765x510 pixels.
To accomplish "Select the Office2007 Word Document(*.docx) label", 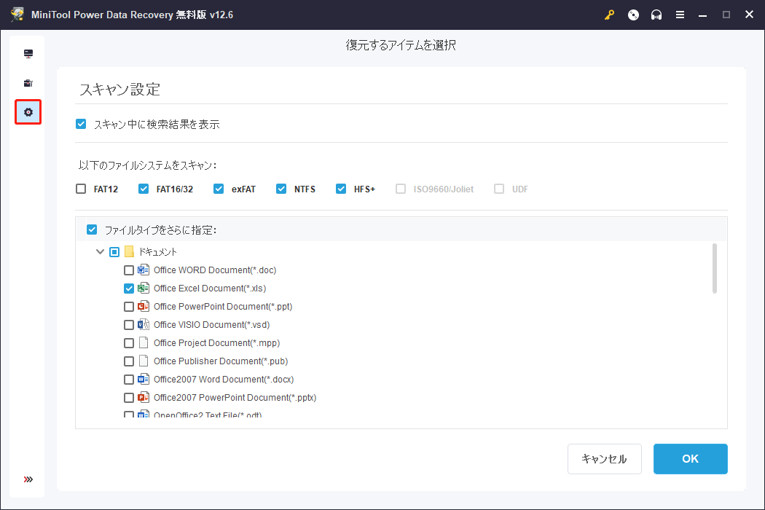I will pos(224,379).
